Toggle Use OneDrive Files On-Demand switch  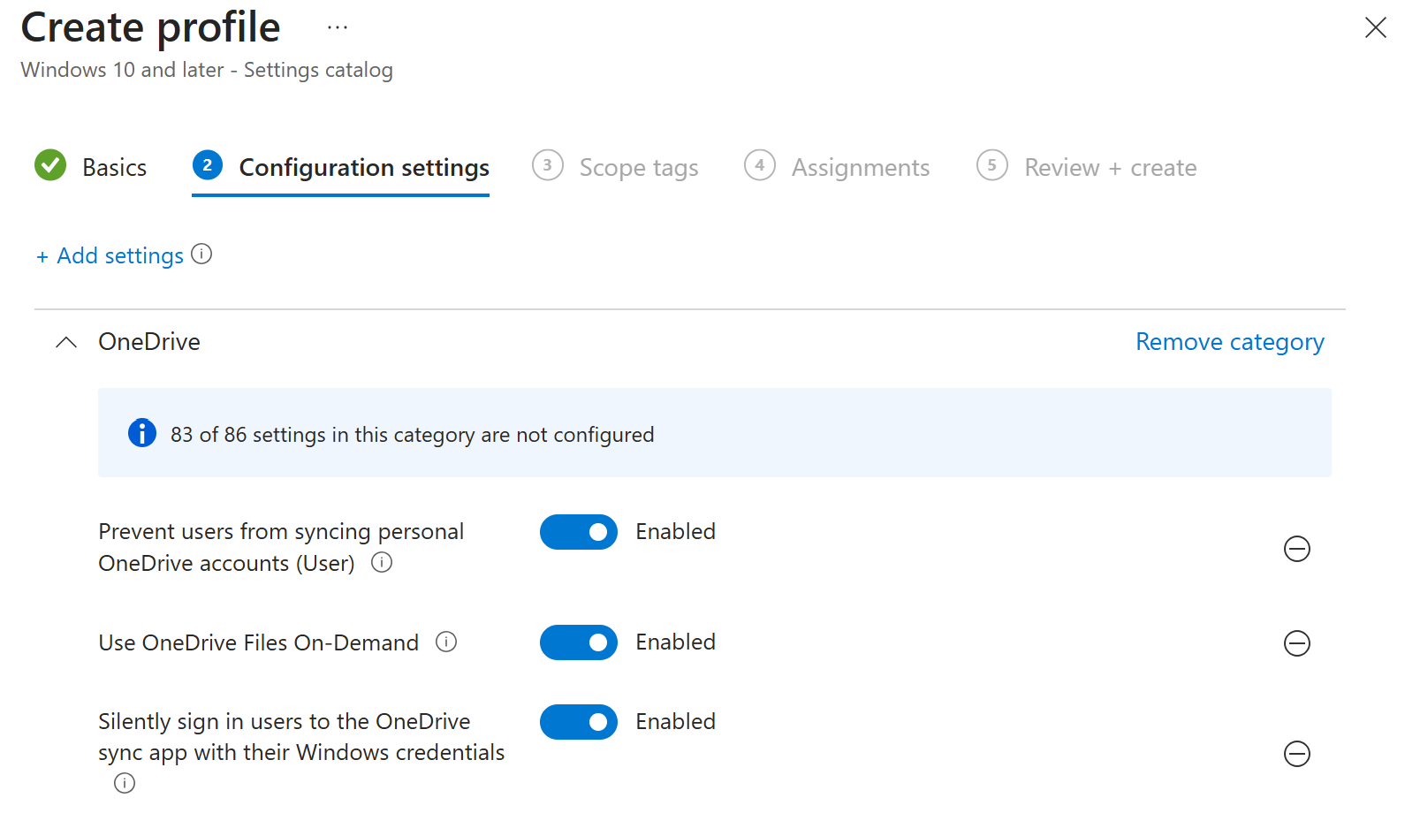click(x=579, y=642)
